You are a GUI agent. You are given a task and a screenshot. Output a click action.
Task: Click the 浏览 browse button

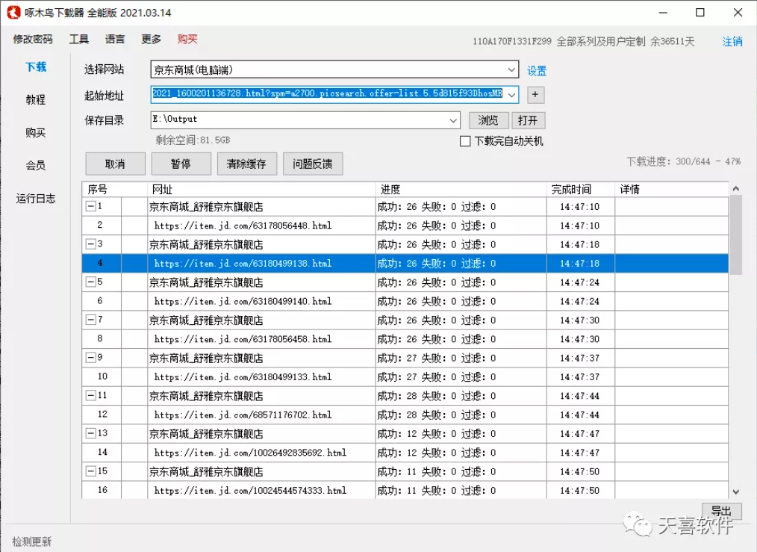pos(488,120)
